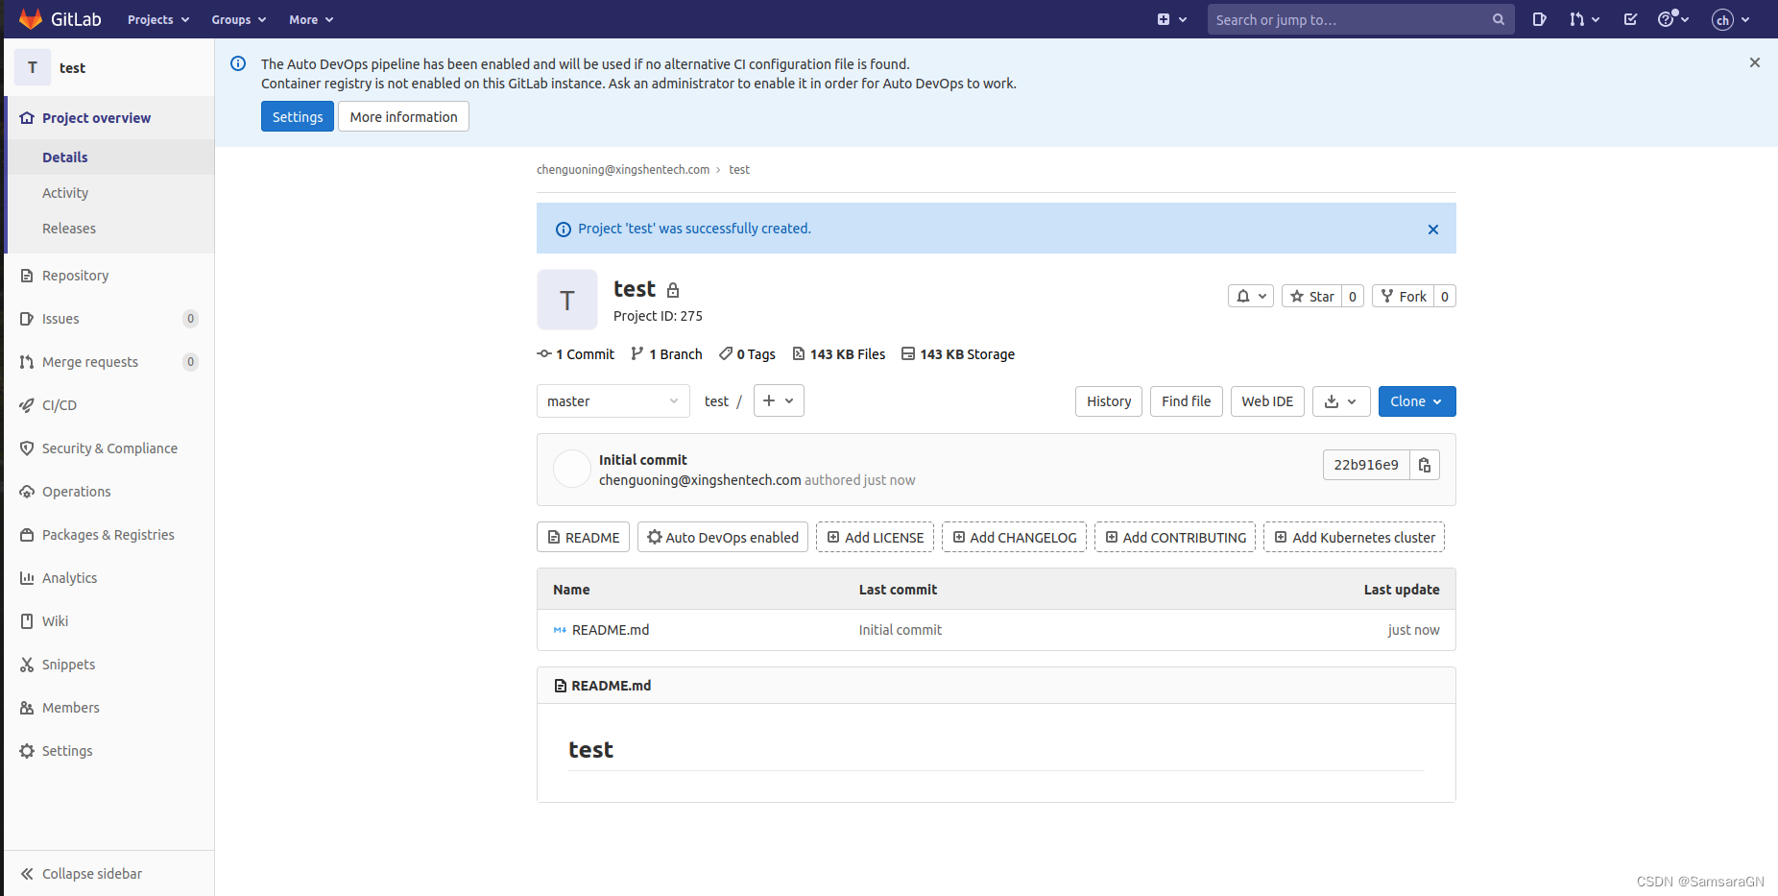The image size is (1778, 896).
Task: Open the Initial commit title link
Action: tap(643, 460)
